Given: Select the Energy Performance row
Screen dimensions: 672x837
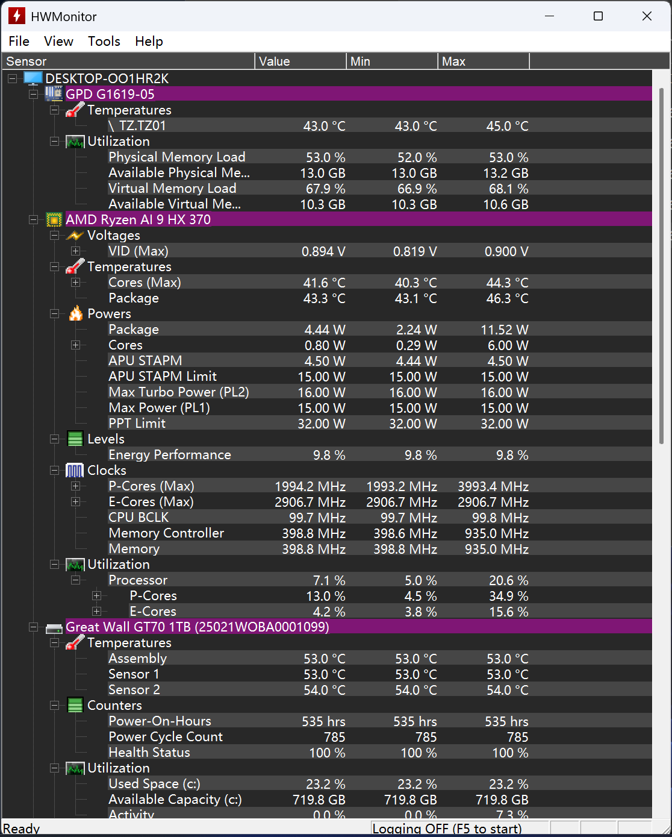Looking at the screenshot, I should tap(379, 454).
